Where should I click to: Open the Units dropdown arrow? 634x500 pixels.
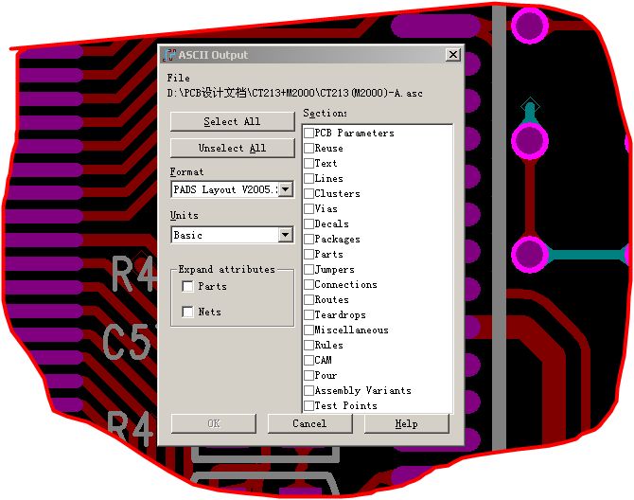click(x=286, y=235)
